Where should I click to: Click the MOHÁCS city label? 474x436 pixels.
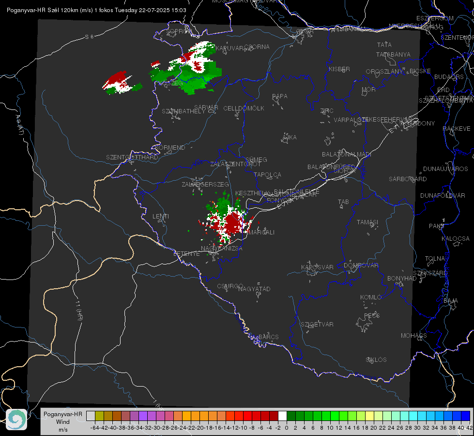(414, 336)
